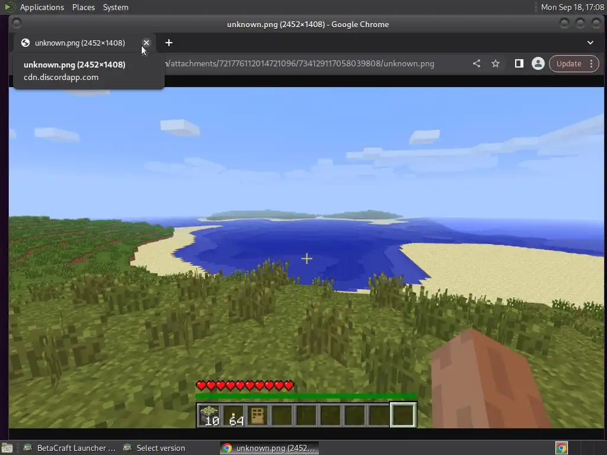Click the selected last hotbar slot
607x455 pixels.
click(403, 415)
